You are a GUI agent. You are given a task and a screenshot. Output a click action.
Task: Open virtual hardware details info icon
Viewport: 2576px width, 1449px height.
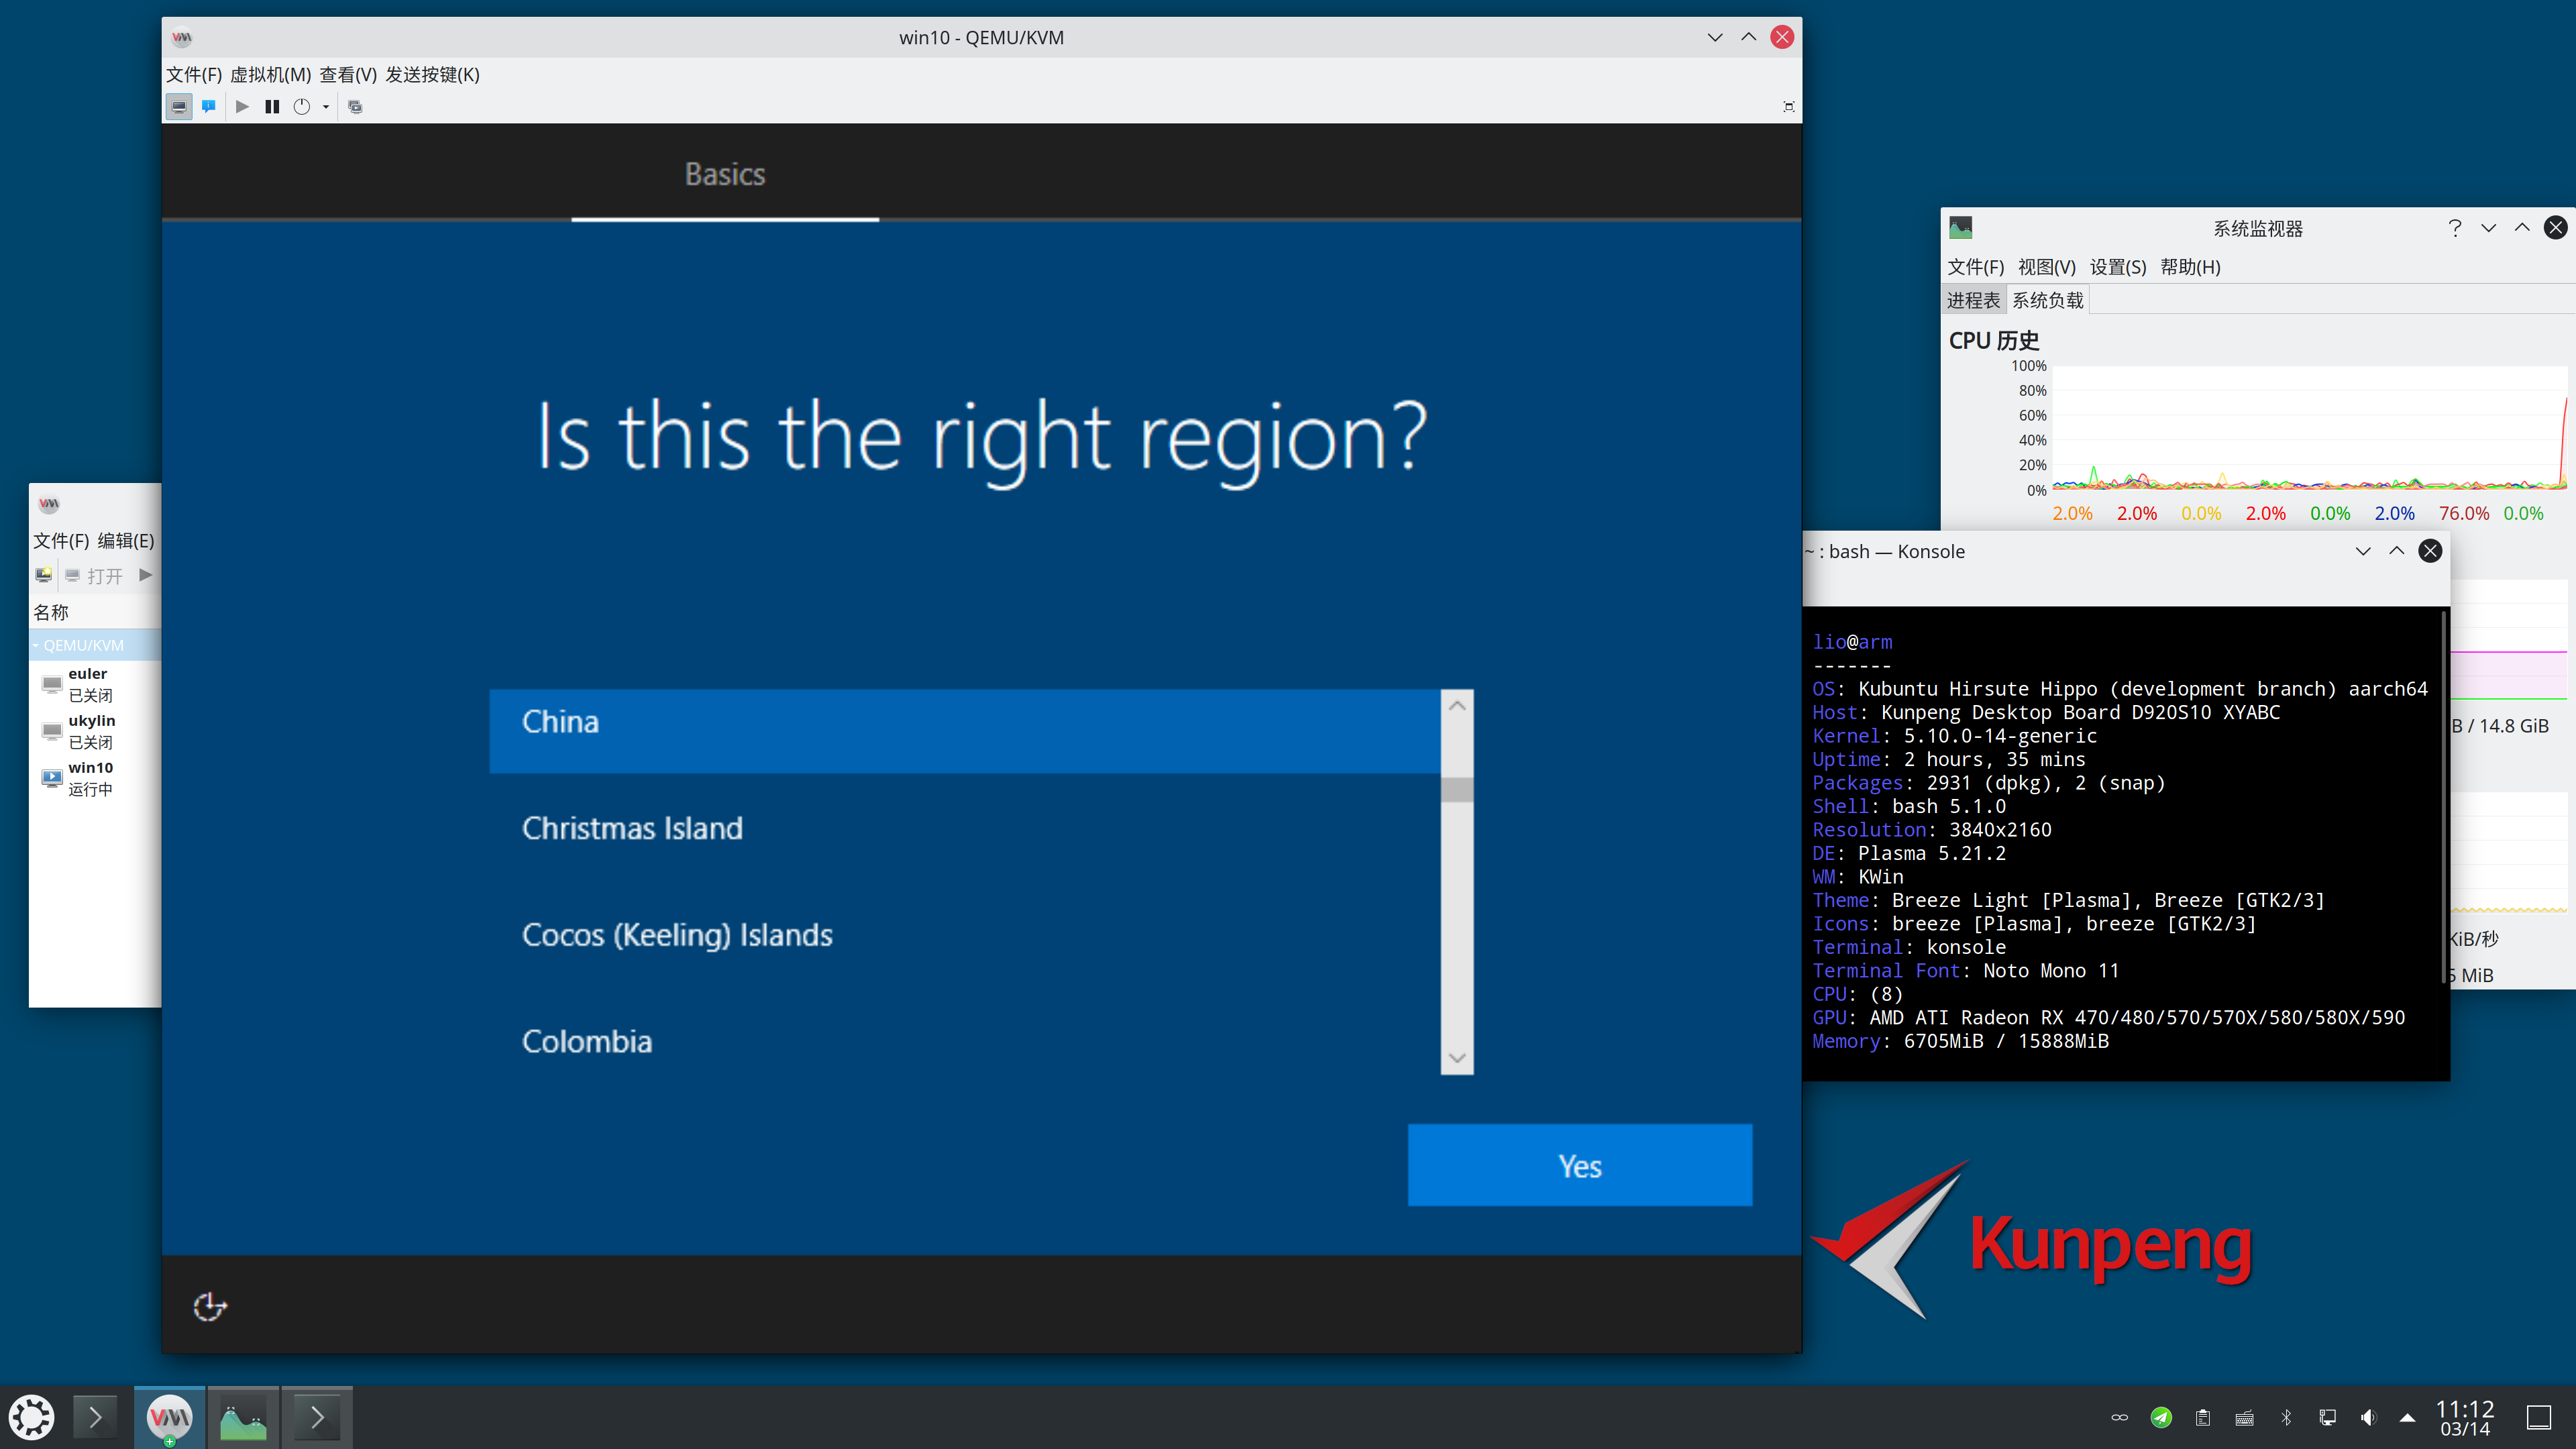pyautogui.click(x=208, y=106)
